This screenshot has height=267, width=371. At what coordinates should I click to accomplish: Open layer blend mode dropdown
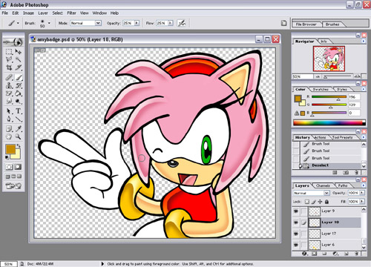[326, 193]
